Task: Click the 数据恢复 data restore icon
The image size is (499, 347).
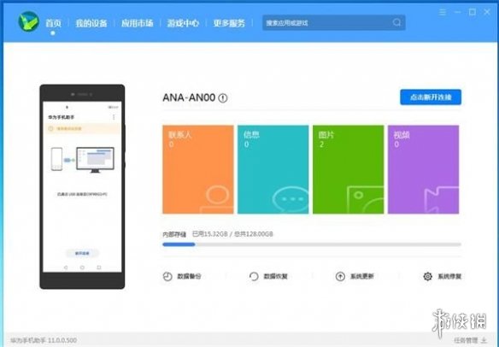Action: click(254, 276)
